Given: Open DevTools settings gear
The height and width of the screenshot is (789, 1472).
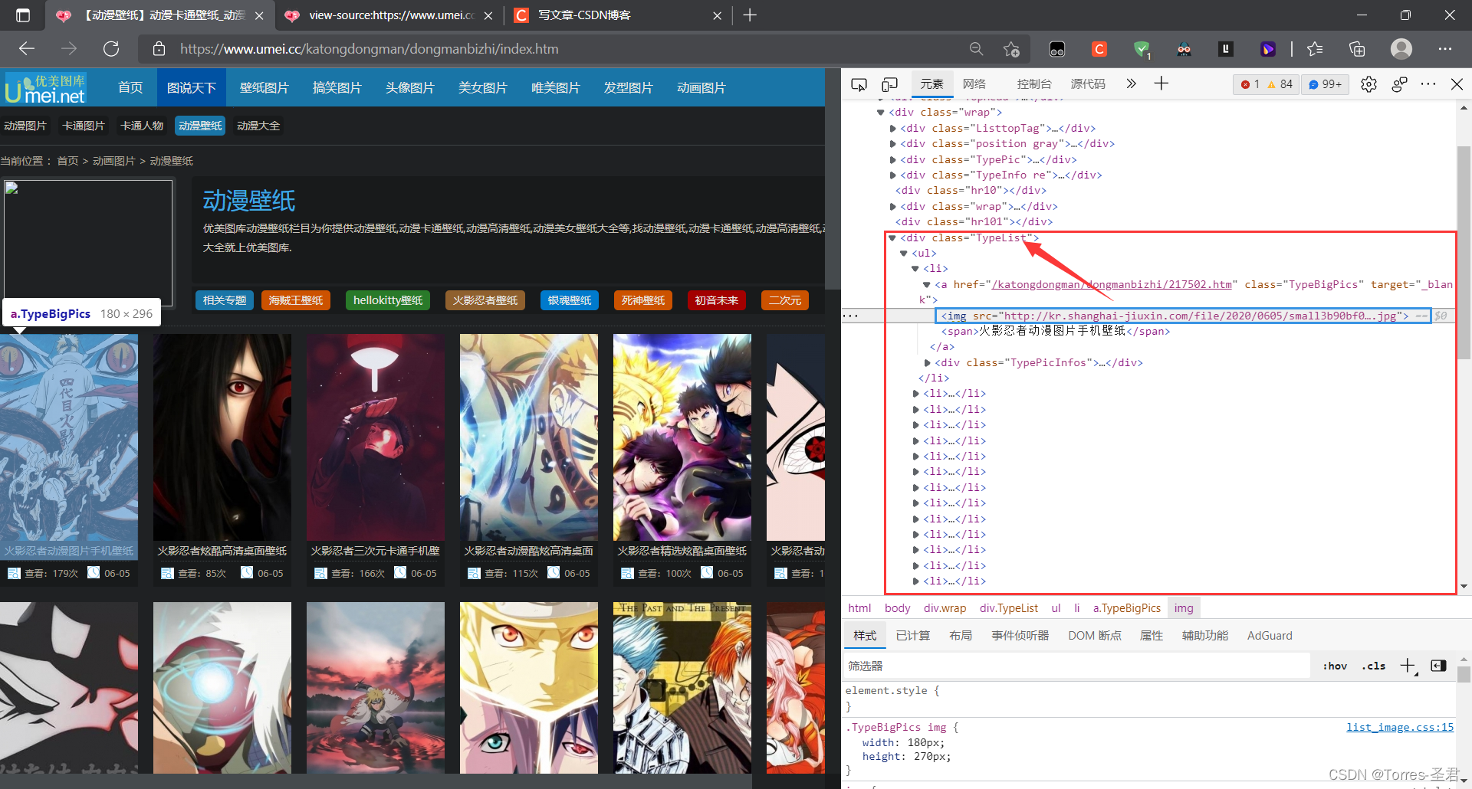Looking at the screenshot, I should pos(1368,84).
